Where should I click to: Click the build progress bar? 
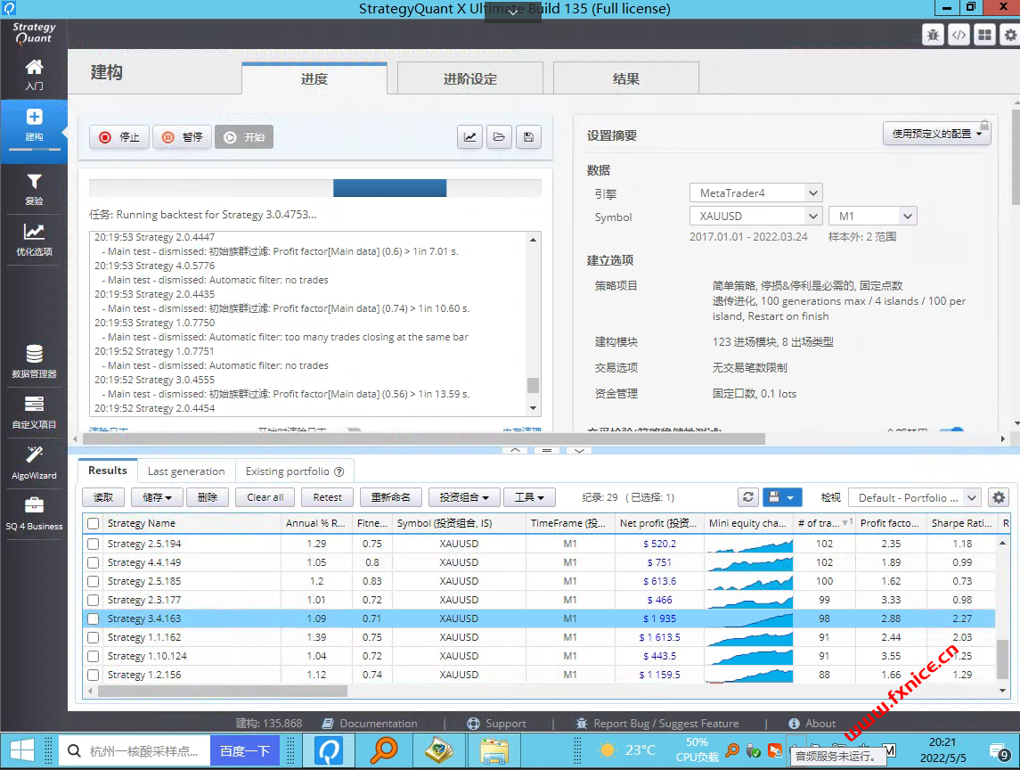tap(314, 188)
